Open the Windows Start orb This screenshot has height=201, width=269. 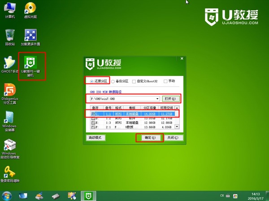tap(7, 196)
